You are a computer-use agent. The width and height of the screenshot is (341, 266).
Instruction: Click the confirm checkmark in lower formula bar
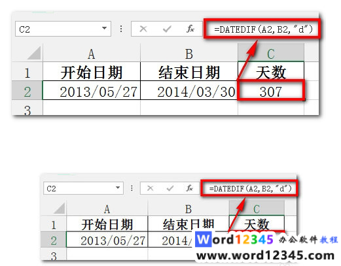tap(170, 188)
